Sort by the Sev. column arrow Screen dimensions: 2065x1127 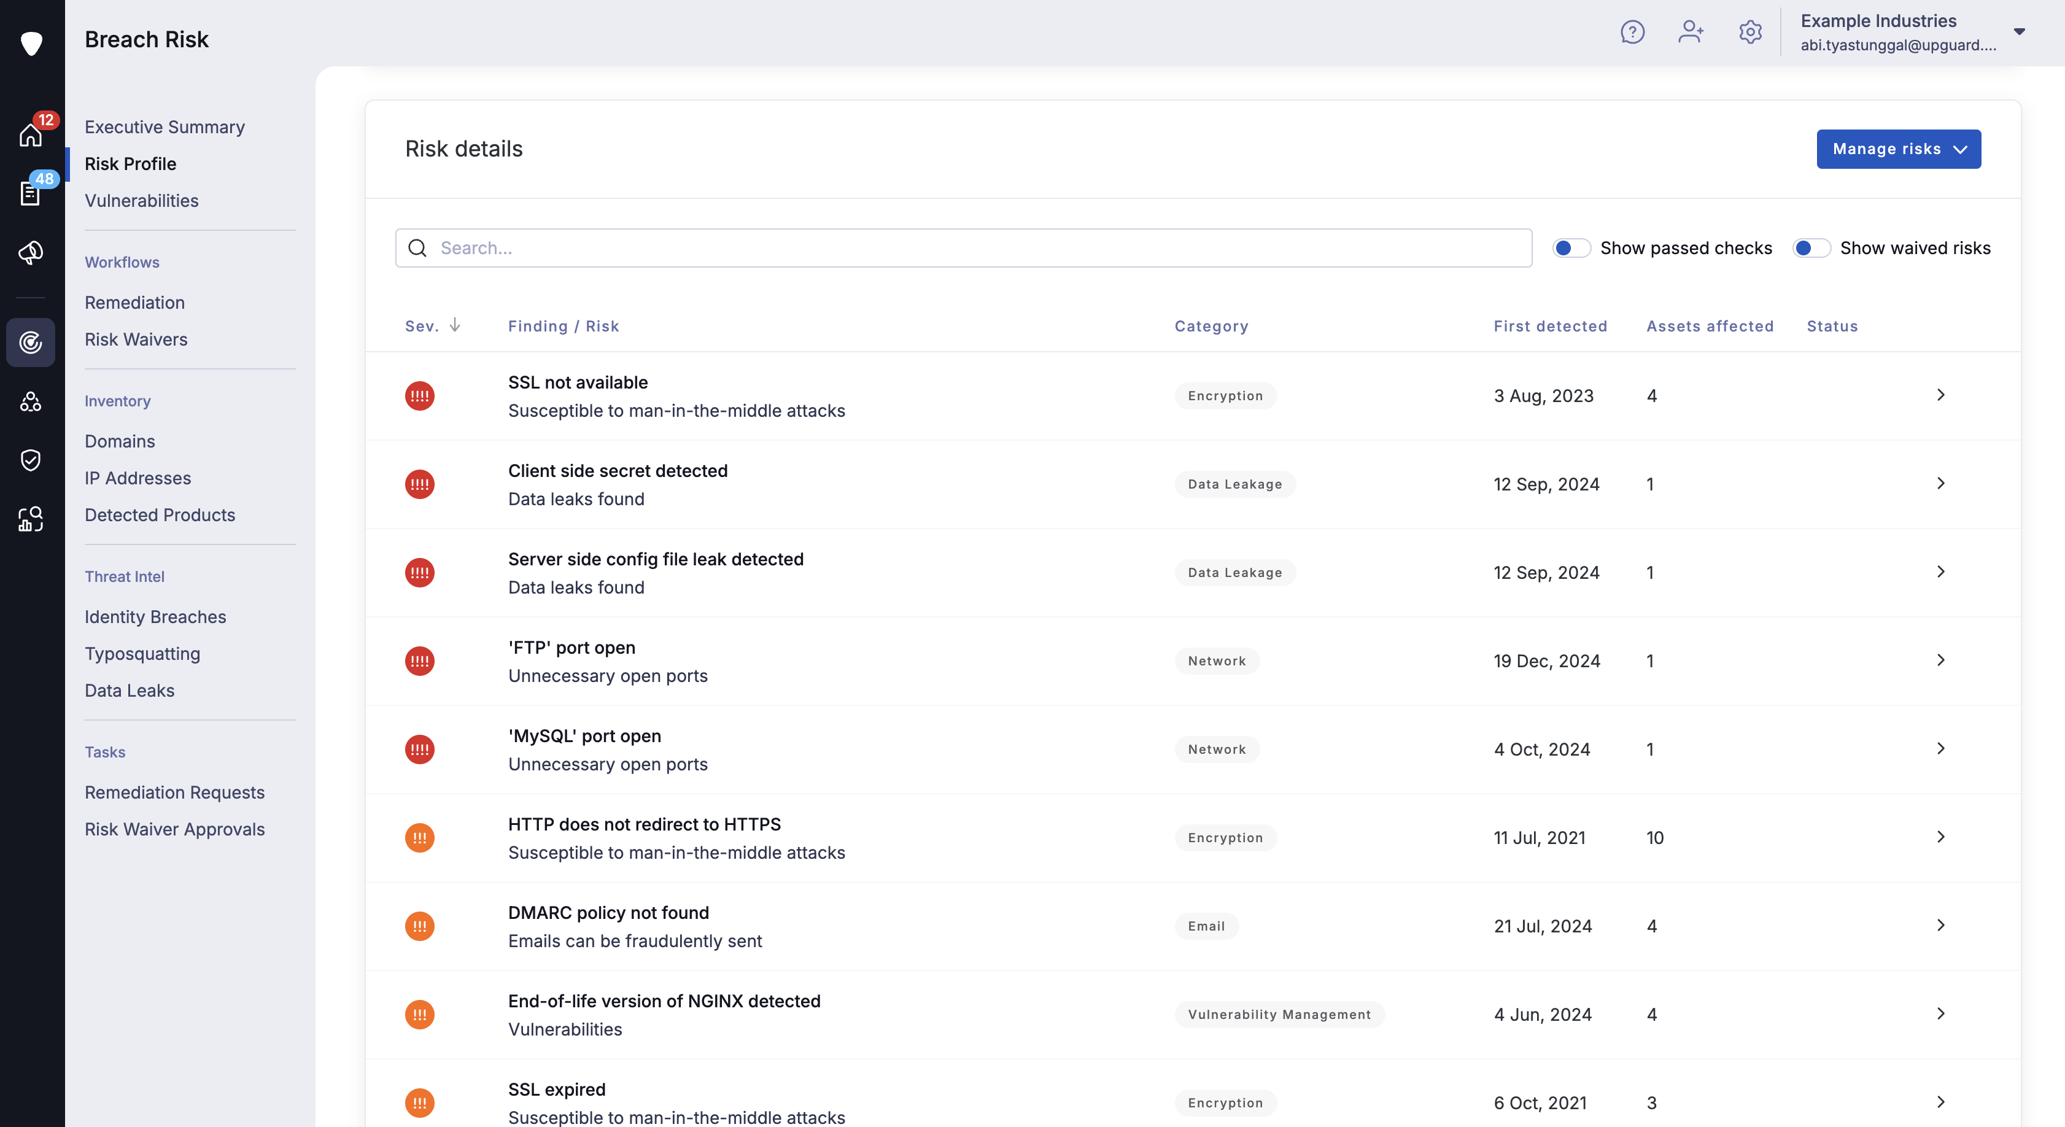pyautogui.click(x=454, y=325)
